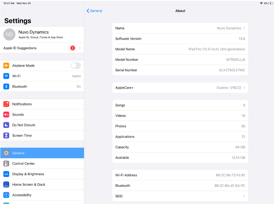274x204 pixels.
Task: Go back to General
Action: click(94, 11)
